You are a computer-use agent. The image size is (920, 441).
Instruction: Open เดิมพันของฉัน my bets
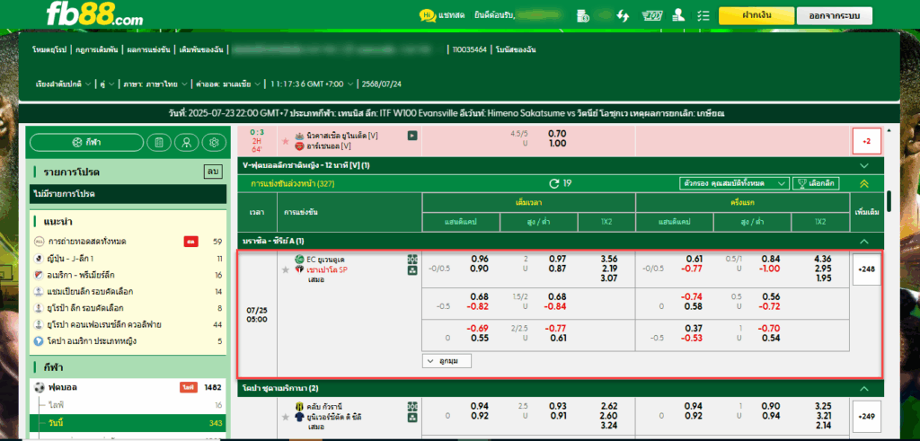coord(202,49)
